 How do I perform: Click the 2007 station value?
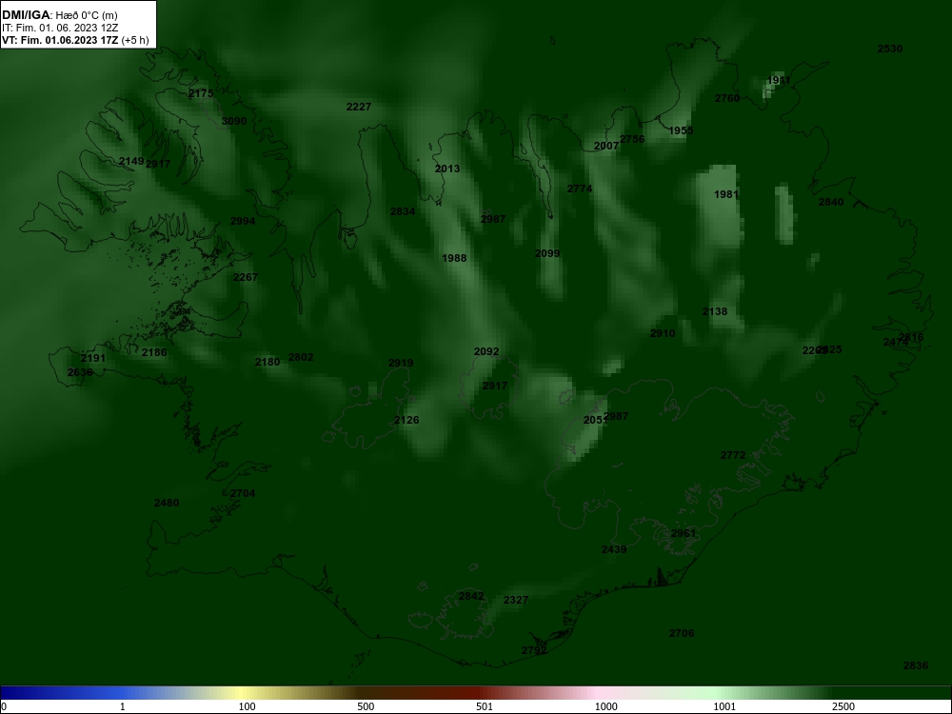point(605,146)
